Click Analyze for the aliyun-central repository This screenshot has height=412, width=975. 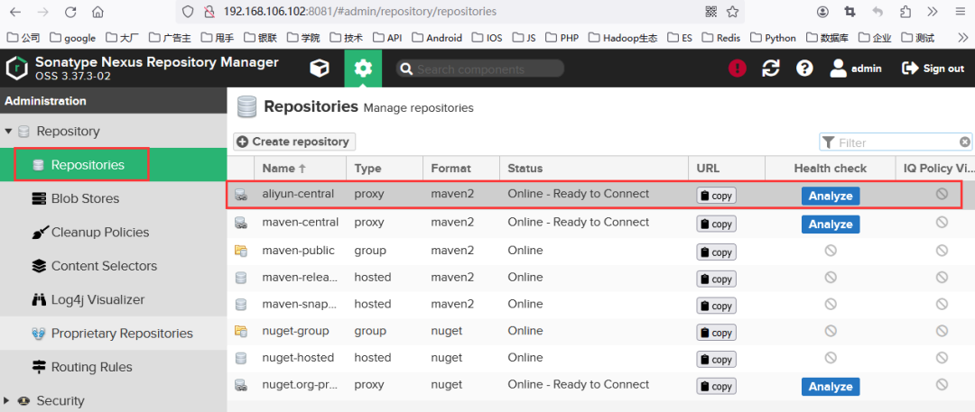pos(831,196)
